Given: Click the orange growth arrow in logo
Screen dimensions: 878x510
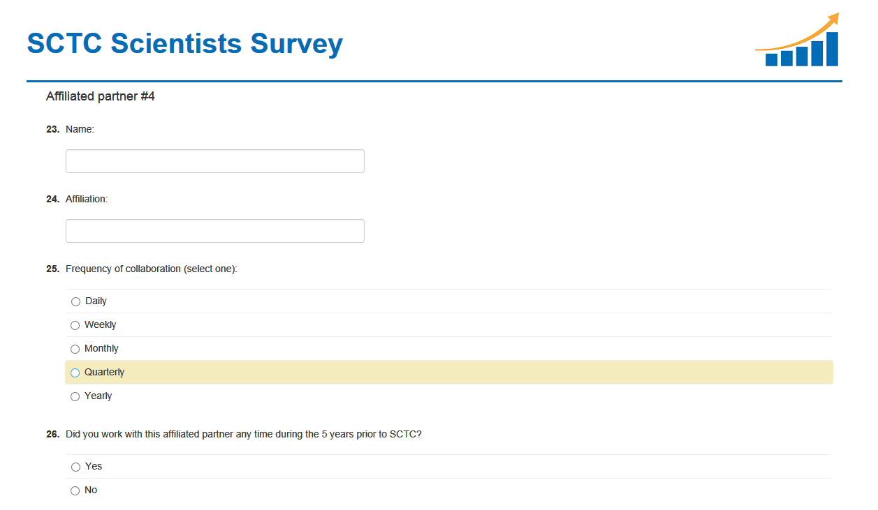Looking at the screenshot, I should (x=803, y=33).
